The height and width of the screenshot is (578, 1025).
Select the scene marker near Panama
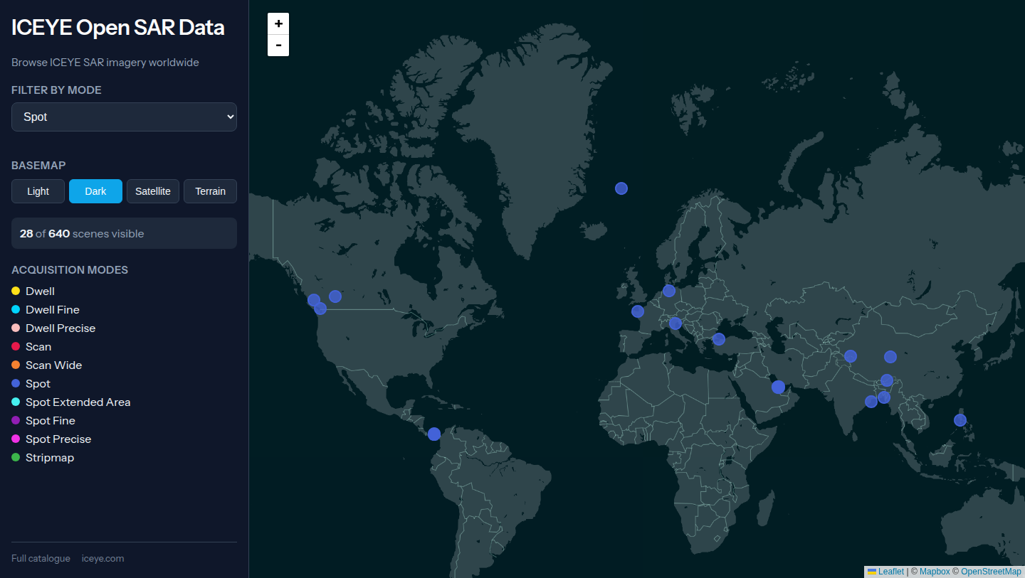[x=434, y=434]
